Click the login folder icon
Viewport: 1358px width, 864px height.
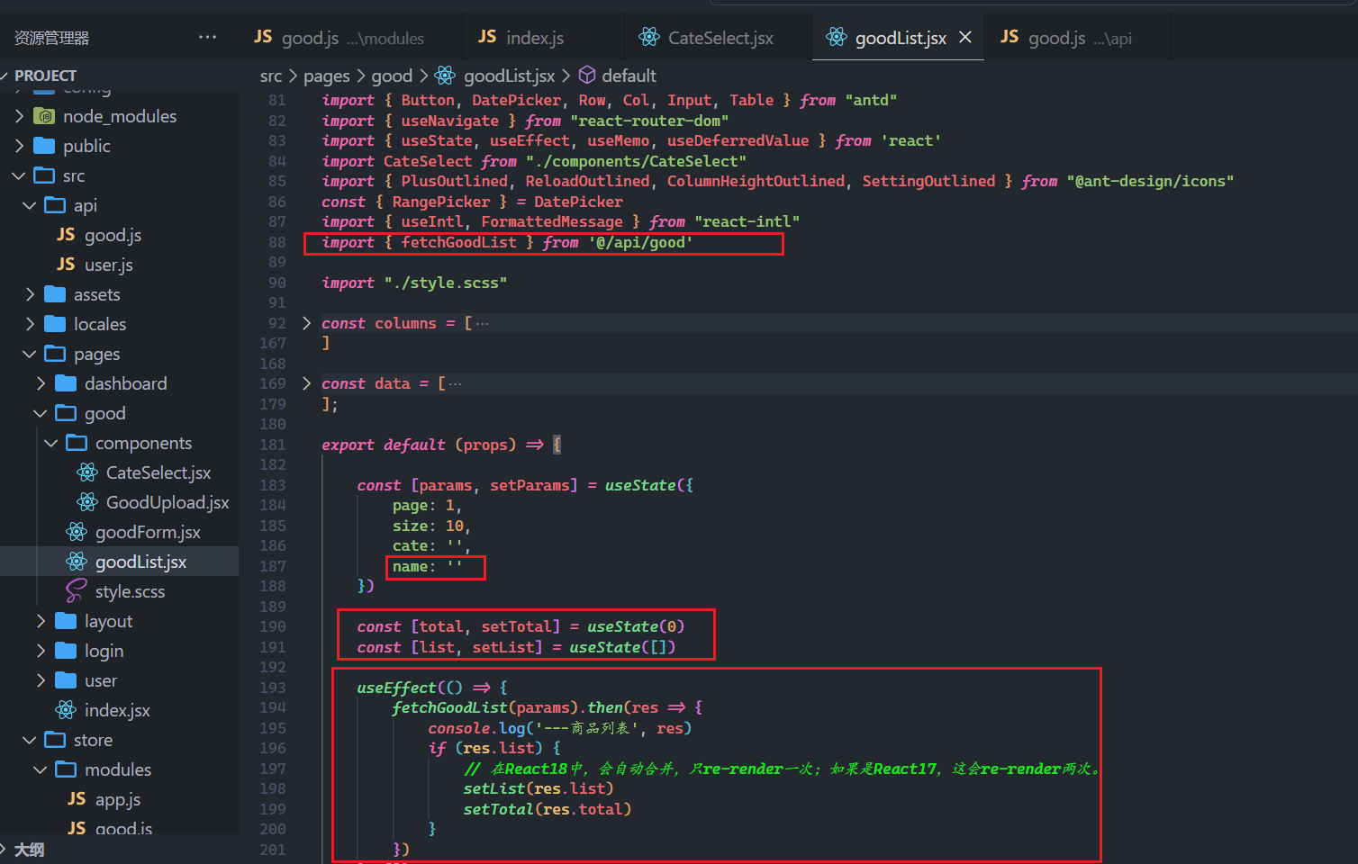pos(66,651)
